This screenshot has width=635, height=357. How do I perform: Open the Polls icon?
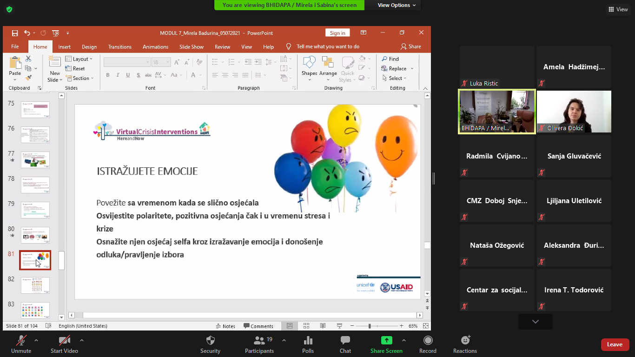pyautogui.click(x=308, y=340)
